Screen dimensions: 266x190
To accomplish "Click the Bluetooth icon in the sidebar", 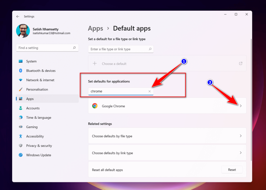I will point(21,70).
